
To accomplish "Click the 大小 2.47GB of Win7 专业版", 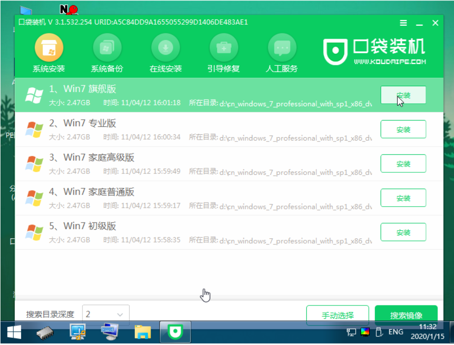I will tap(70, 137).
